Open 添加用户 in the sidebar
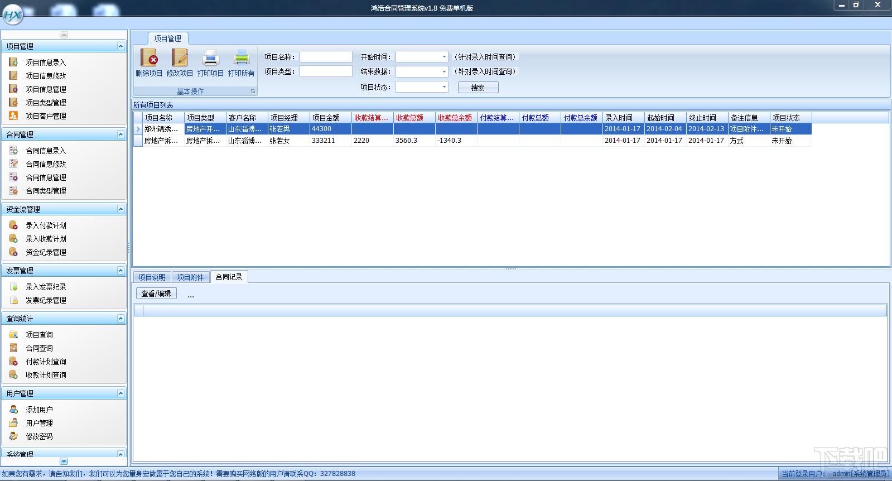Image resolution: width=892 pixels, height=481 pixels. pos(39,410)
